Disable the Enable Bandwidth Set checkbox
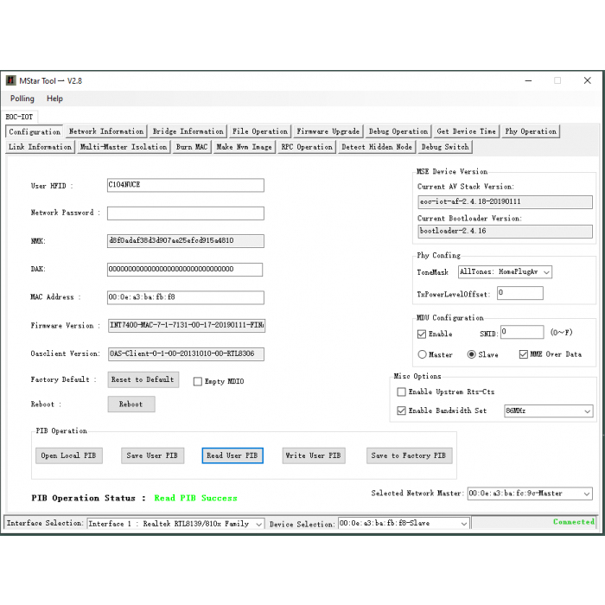Screen dimensions: 605x605 402,411
